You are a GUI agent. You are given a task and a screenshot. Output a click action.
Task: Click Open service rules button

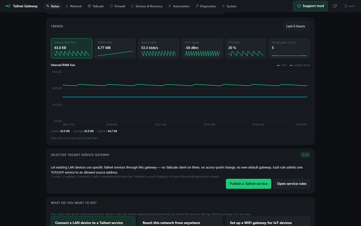292,184
